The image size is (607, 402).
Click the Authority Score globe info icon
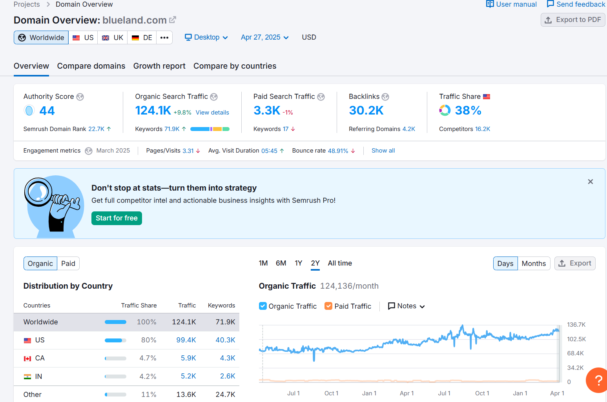tap(80, 97)
